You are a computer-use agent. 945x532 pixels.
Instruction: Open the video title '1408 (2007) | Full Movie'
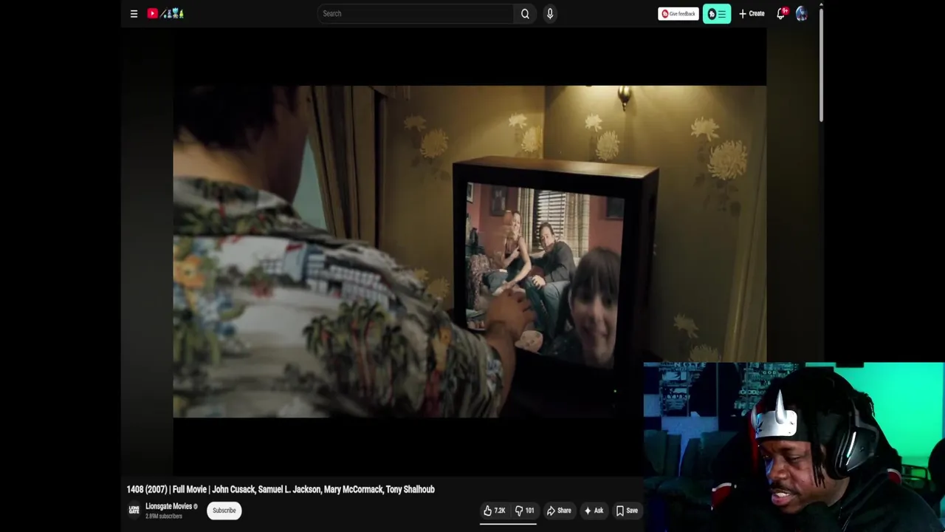pos(281,489)
